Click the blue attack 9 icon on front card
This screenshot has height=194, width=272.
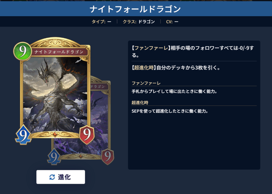click(x=23, y=135)
